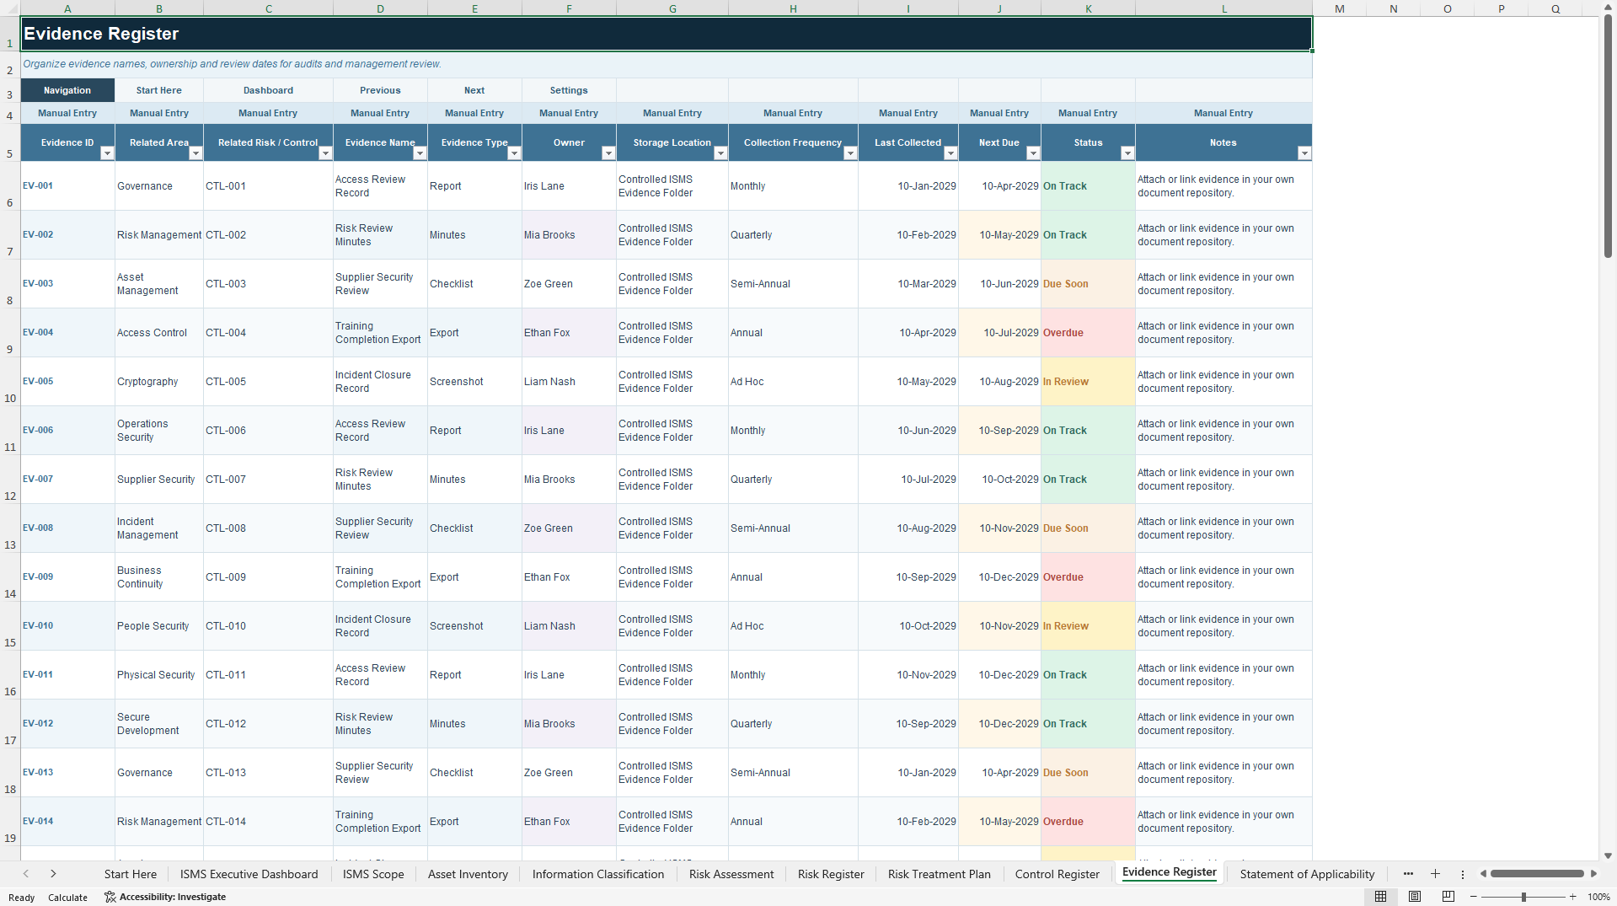1617x906 pixels.
Task: Open the Notes column filter dropdown
Action: point(1304,153)
